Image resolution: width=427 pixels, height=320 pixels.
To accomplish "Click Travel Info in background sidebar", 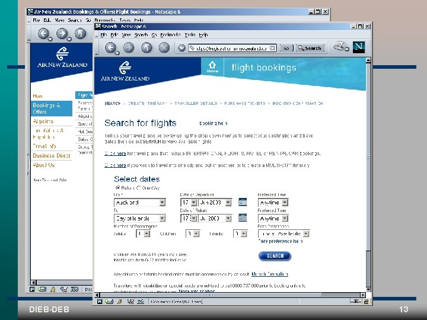I will (x=44, y=146).
